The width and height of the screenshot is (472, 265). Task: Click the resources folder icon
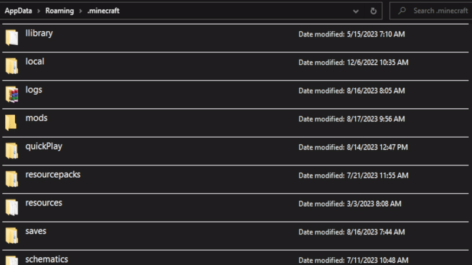click(x=12, y=207)
